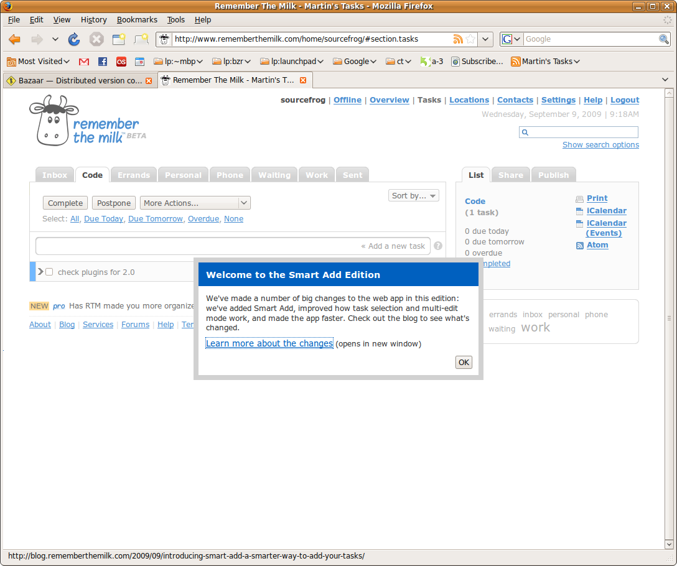Open the Bookmarks menu
The height and width of the screenshot is (566, 677).
(x=137, y=20)
